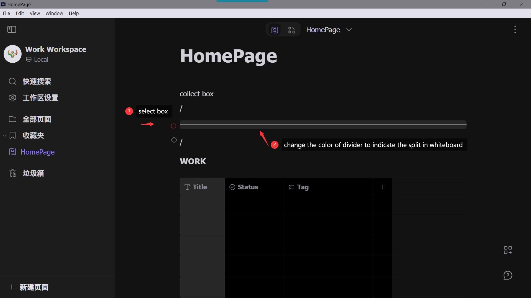The height and width of the screenshot is (298, 531).
Task: Click the diamond marker beside the slash block
Action: pyautogui.click(x=174, y=140)
